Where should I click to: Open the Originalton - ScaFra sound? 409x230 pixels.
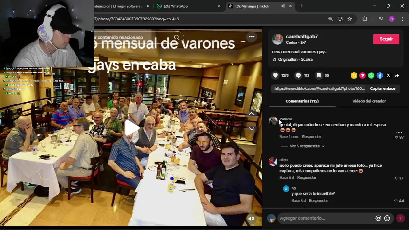[x=295, y=59]
